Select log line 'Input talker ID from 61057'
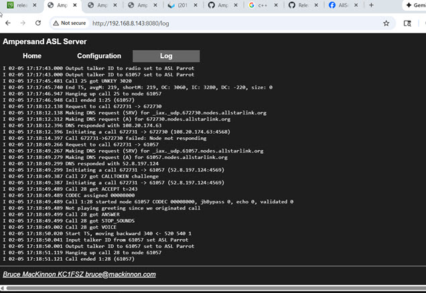This screenshot has width=426, height=293. click(x=95, y=240)
